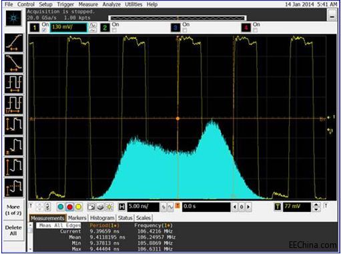Choose the frequency measurement icon
Screen dimensions: 341x254
point(14,105)
